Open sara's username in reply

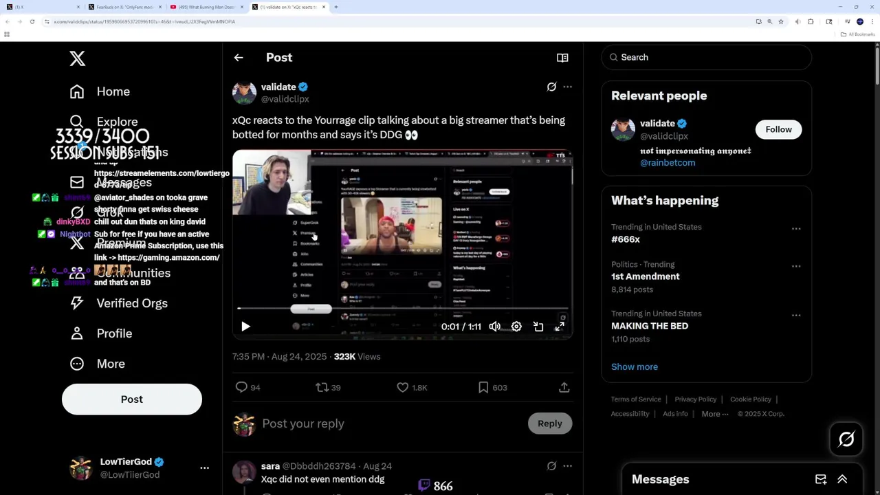(270, 466)
